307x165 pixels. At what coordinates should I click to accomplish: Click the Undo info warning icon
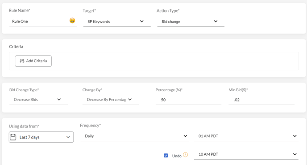pos(186,155)
